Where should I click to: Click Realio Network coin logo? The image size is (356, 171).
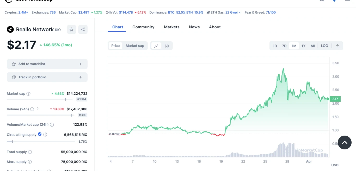pyautogui.click(x=10, y=29)
